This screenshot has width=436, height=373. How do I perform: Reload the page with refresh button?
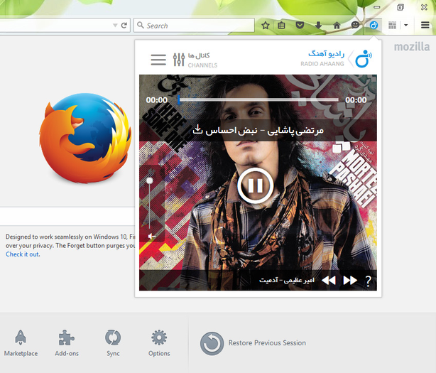(124, 26)
